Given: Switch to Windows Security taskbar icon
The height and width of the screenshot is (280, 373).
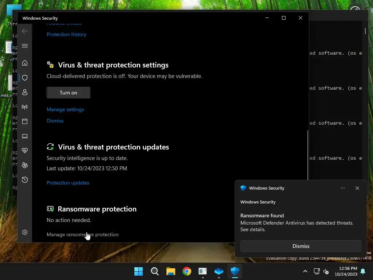Looking at the screenshot, I should tap(235, 271).
